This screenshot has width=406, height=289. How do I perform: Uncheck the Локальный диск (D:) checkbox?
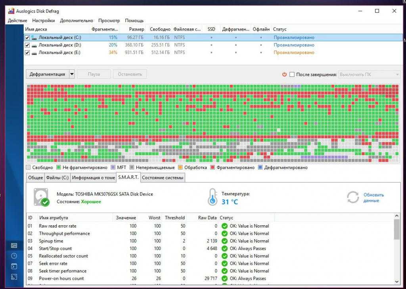(27, 45)
